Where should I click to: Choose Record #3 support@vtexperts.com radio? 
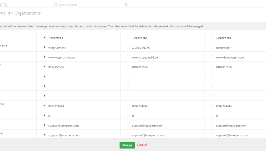coord(212,125)
